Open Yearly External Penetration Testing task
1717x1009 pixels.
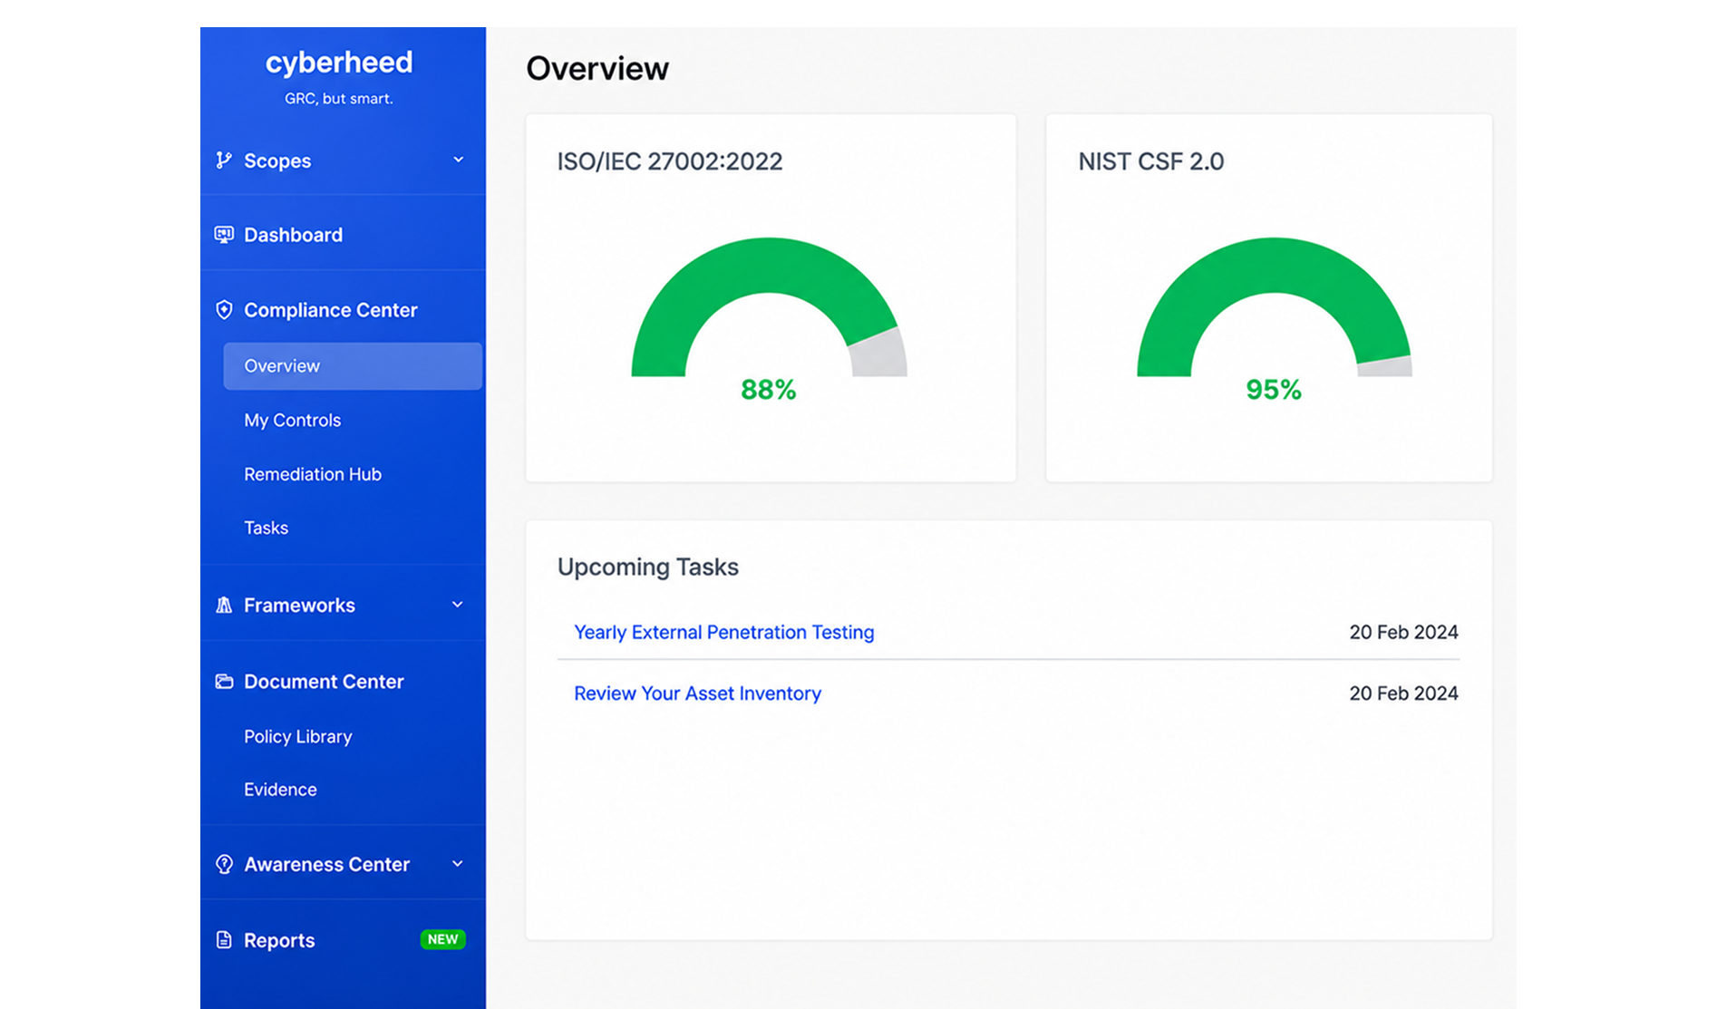723,632
